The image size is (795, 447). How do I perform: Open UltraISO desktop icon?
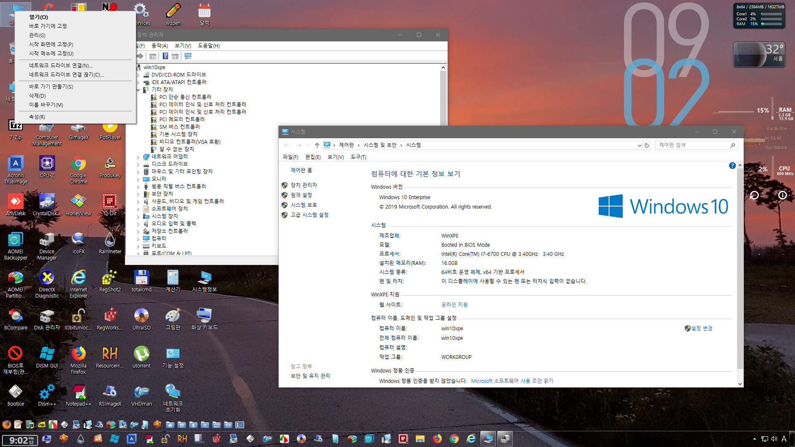click(x=141, y=319)
